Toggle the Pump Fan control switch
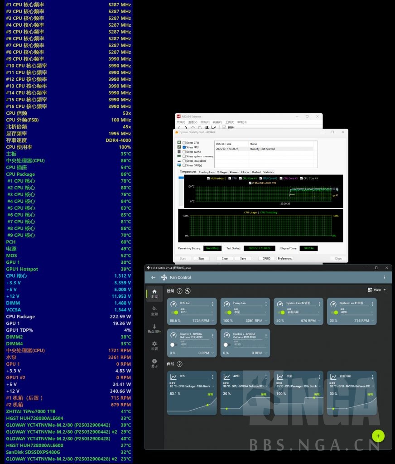The image size is (395, 464). tap(228, 312)
